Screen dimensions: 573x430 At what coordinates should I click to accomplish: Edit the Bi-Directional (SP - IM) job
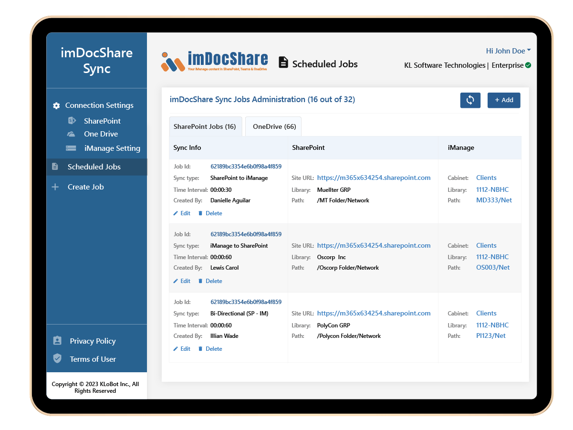(182, 349)
